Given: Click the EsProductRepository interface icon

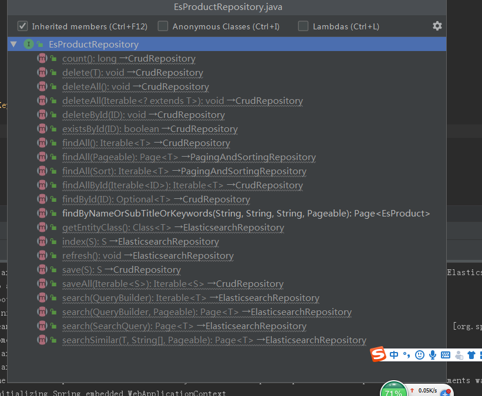Looking at the screenshot, I should pyautogui.click(x=28, y=44).
